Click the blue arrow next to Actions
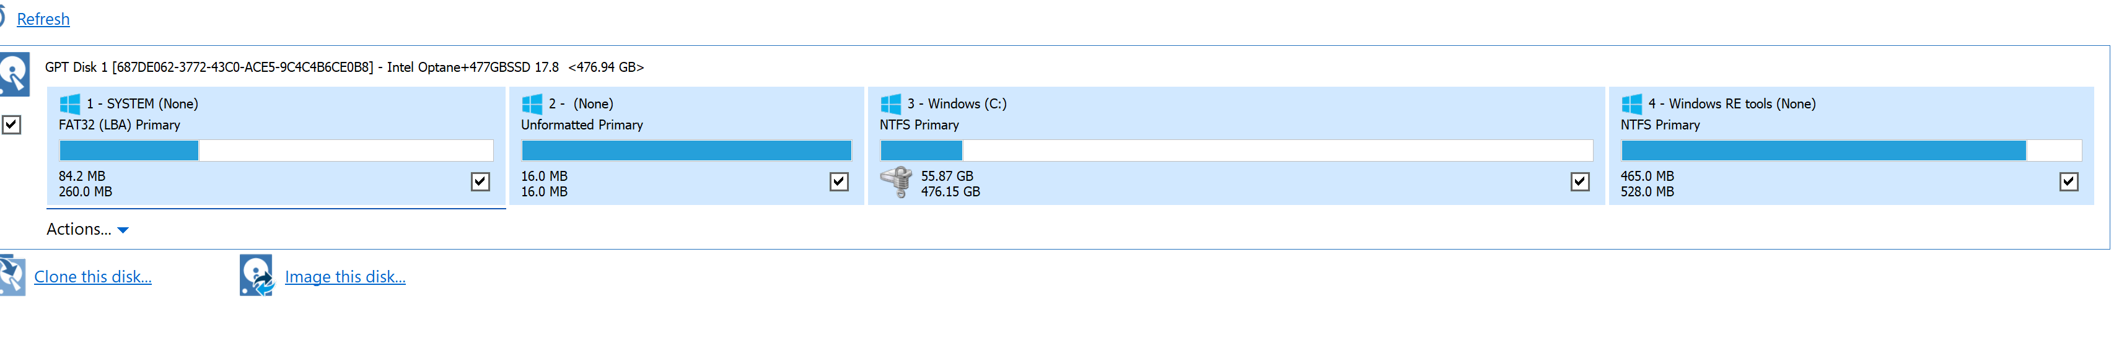2119x340 pixels. [123, 231]
